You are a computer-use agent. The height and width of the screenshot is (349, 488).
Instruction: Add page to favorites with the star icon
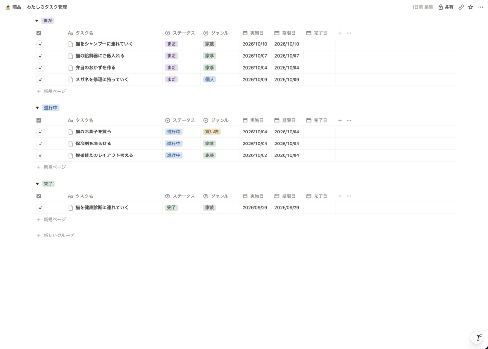(x=471, y=7)
